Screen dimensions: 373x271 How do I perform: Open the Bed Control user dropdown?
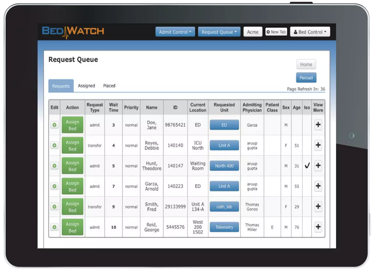click(310, 32)
